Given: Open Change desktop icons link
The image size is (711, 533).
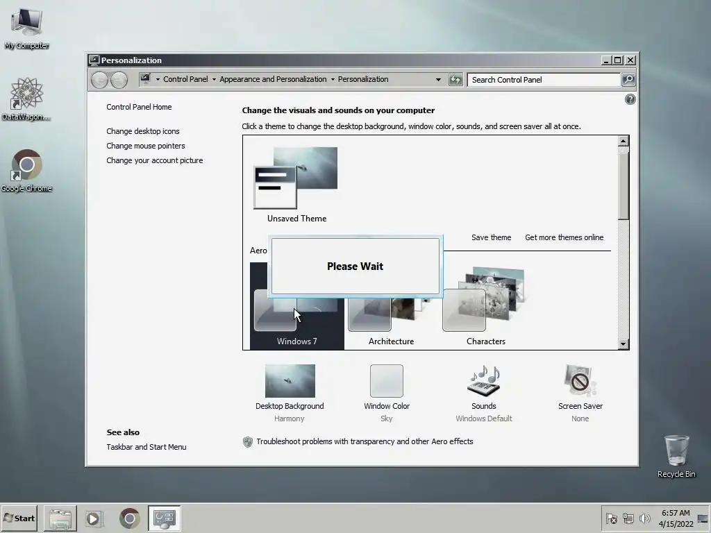Looking at the screenshot, I should point(143,131).
